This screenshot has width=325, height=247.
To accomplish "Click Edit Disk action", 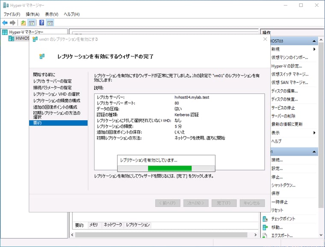I will 284,91.
